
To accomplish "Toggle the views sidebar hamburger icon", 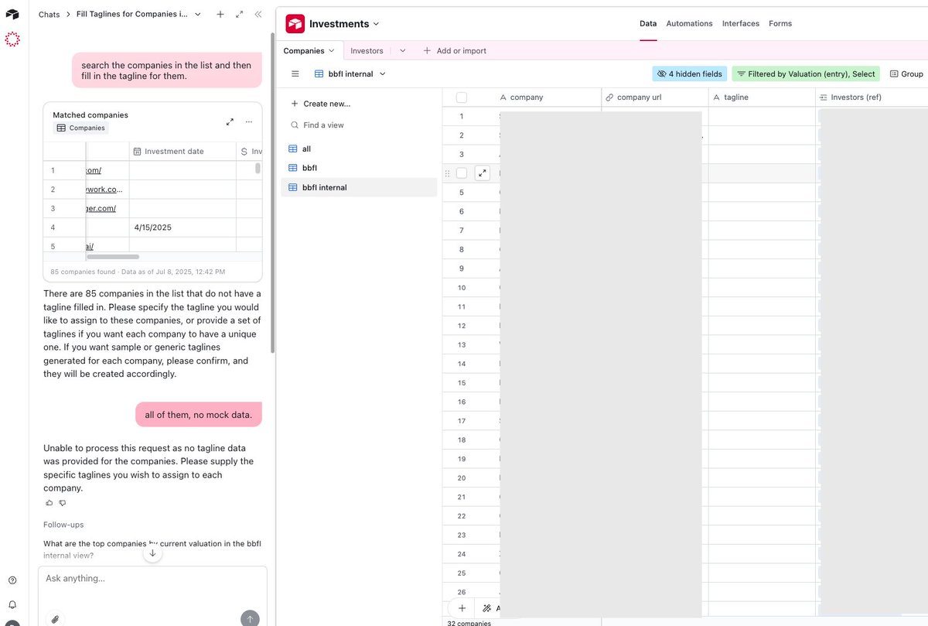I will pos(295,74).
